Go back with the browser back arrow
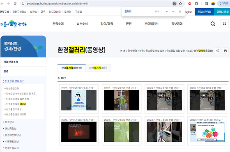This screenshot has height=152, width=230. [2, 4]
